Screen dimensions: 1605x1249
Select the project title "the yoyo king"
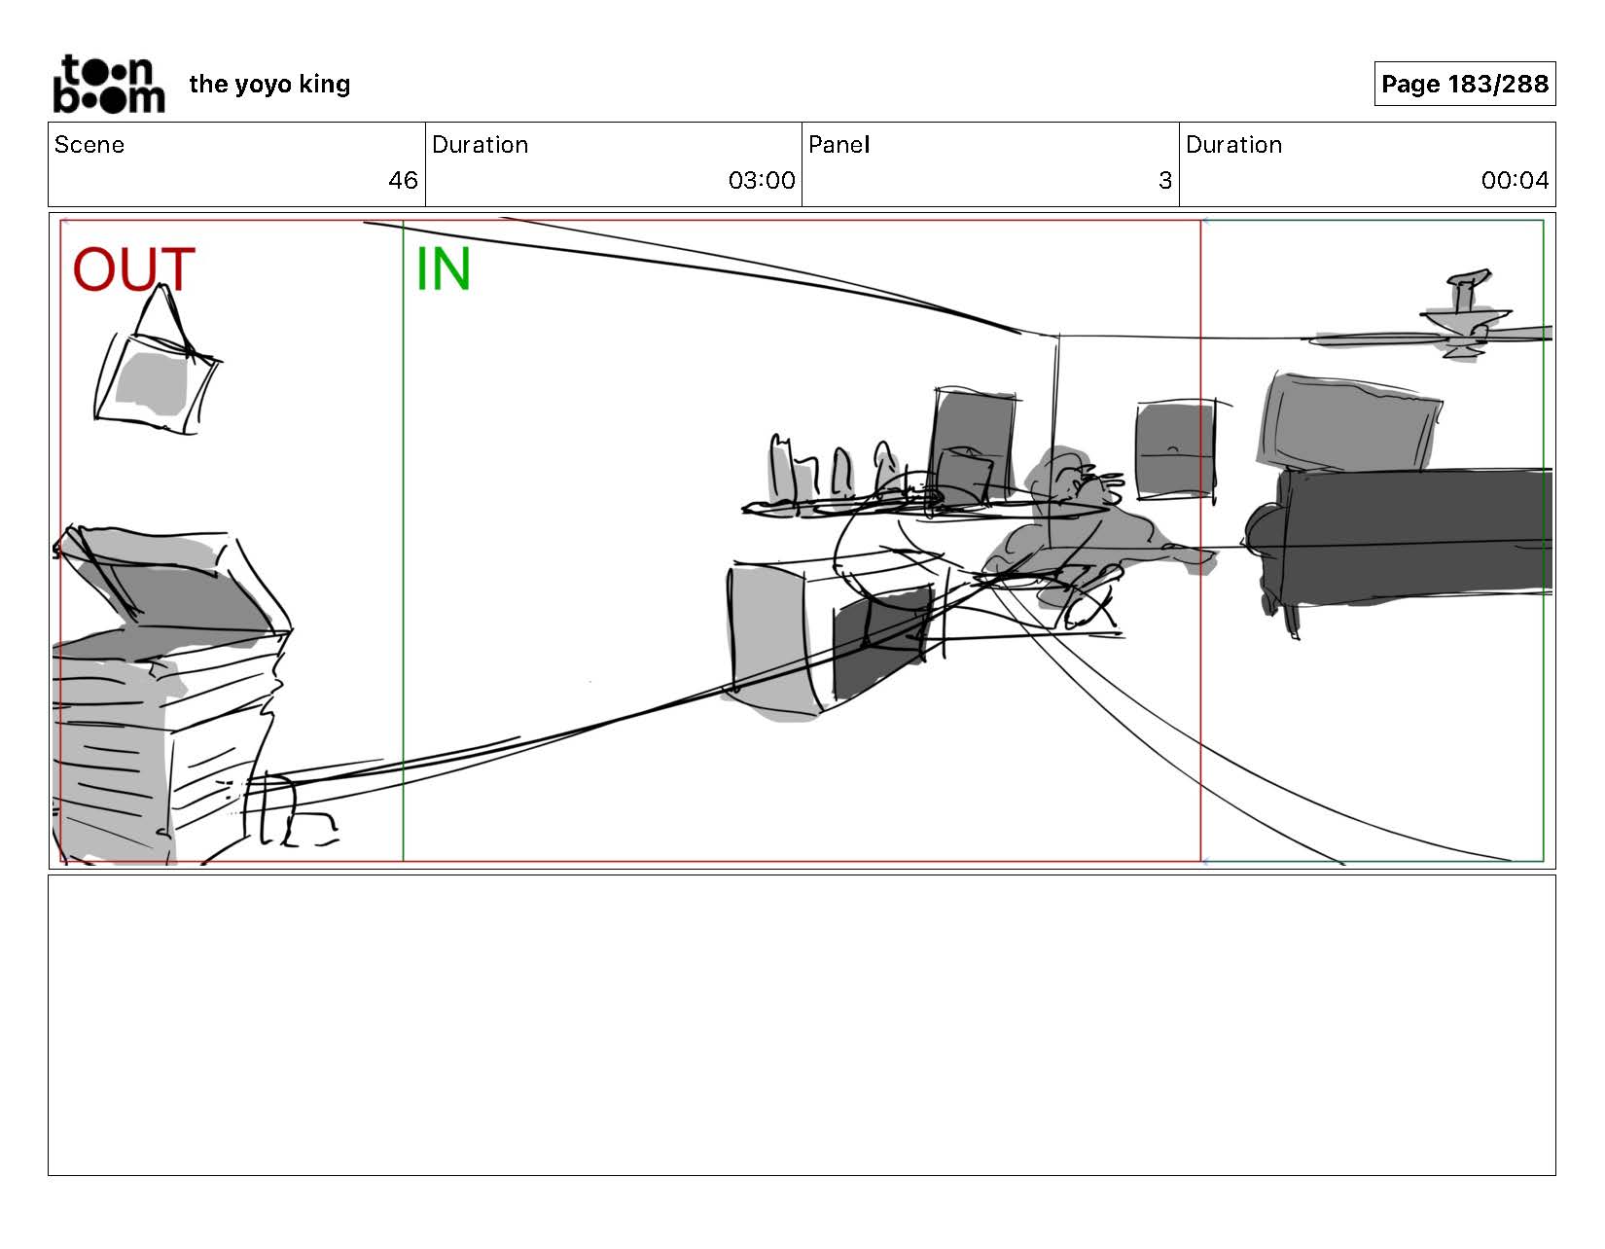point(269,85)
